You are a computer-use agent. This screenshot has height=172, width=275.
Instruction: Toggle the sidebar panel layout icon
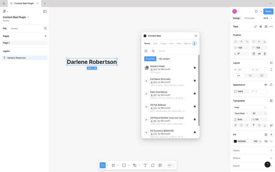(45, 11)
